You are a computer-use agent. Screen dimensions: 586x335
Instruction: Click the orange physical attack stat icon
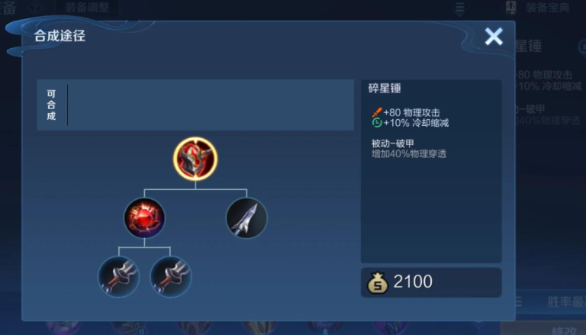pos(377,112)
